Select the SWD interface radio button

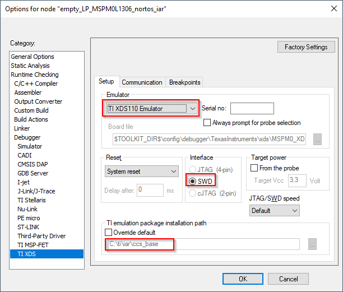(x=193, y=181)
